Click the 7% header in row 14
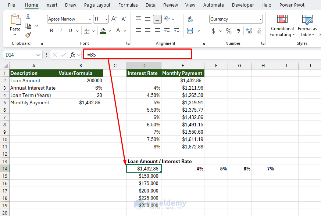This screenshot has width=321, height=216. [x=263, y=169]
